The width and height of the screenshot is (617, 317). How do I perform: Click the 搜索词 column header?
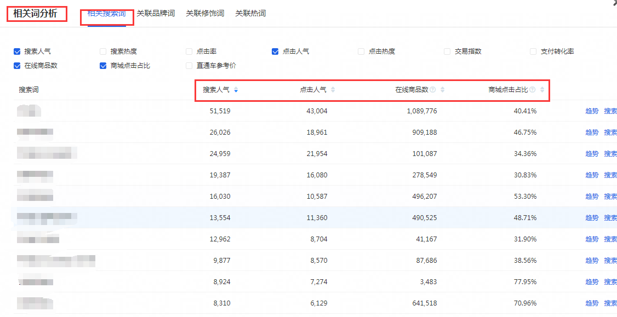[29, 90]
